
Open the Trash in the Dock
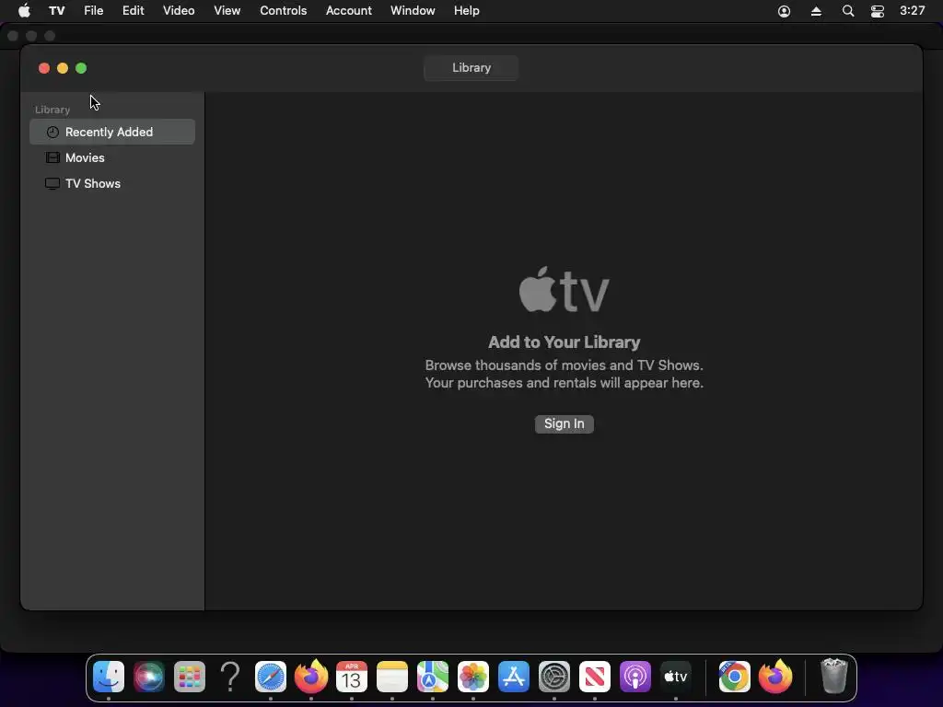point(834,677)
